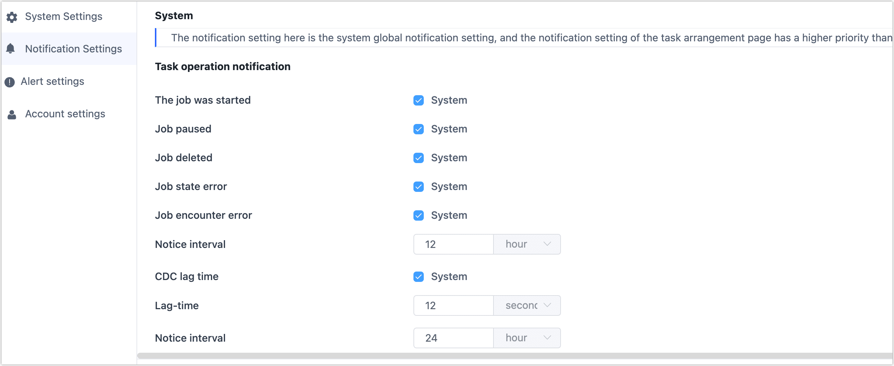Viewport: 894px width, 366px height.
Task: Click the Notice interval value field showing 12
Action: point(453,244)
